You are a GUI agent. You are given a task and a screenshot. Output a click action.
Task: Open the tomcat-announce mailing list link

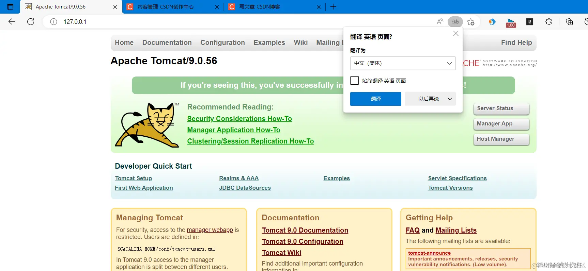pyautogui.click(x=429, y=253)
